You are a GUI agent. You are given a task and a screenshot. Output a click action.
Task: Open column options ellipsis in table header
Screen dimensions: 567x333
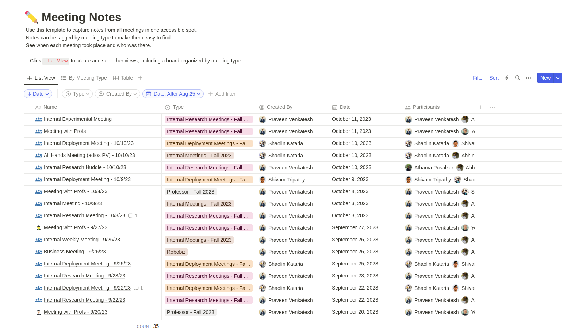pos(493,107)
